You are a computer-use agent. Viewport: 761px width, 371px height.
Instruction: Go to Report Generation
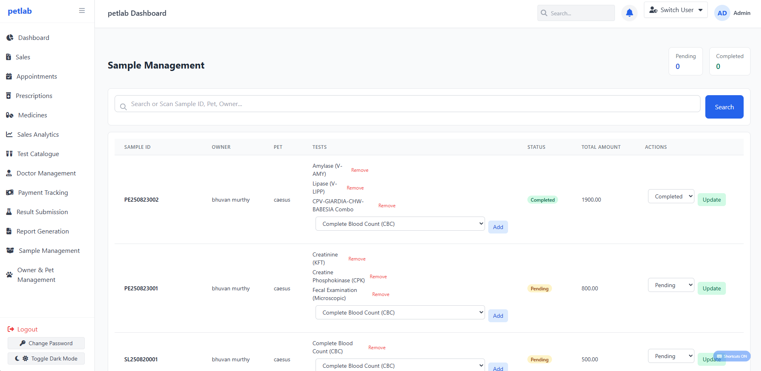[x=42, y=231]
